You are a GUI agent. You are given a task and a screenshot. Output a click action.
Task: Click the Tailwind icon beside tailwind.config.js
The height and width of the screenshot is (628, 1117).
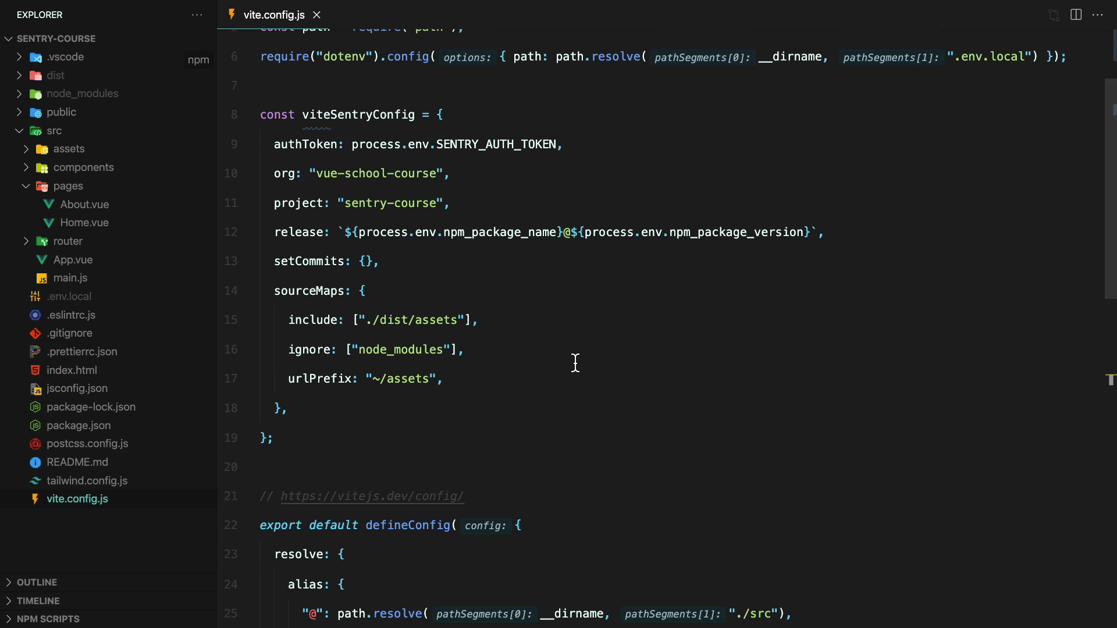(x=35, y=481)
